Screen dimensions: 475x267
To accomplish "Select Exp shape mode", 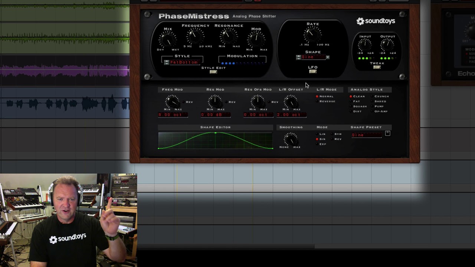I will pos(321,144).
